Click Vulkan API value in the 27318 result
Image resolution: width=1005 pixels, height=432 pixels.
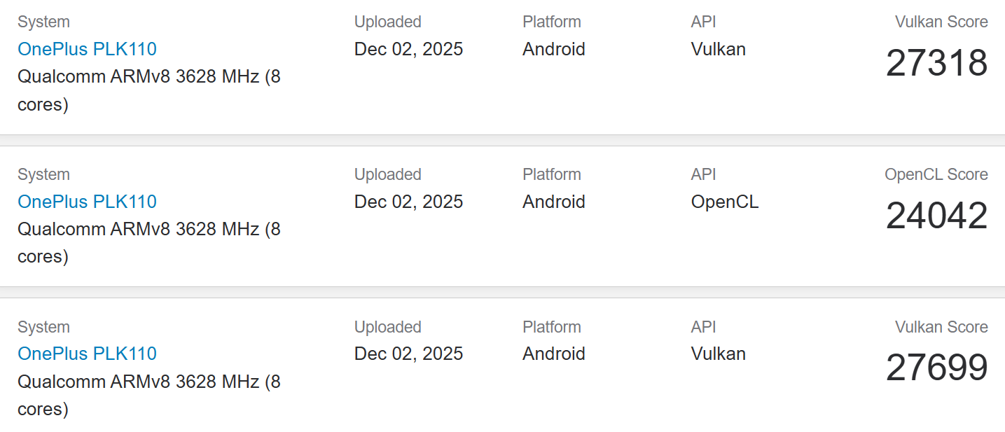[718, 49]
